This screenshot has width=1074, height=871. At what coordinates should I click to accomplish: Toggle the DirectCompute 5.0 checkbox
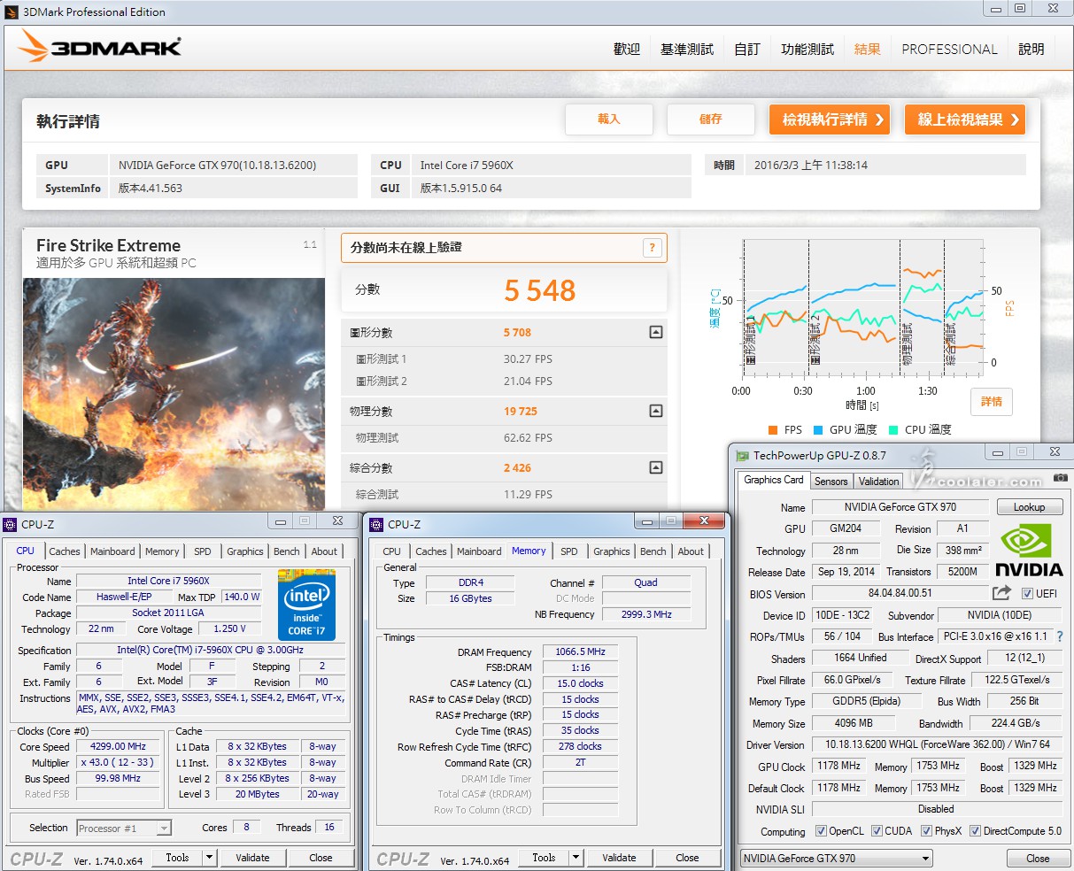pyautogui.click(x=975, y=831)
